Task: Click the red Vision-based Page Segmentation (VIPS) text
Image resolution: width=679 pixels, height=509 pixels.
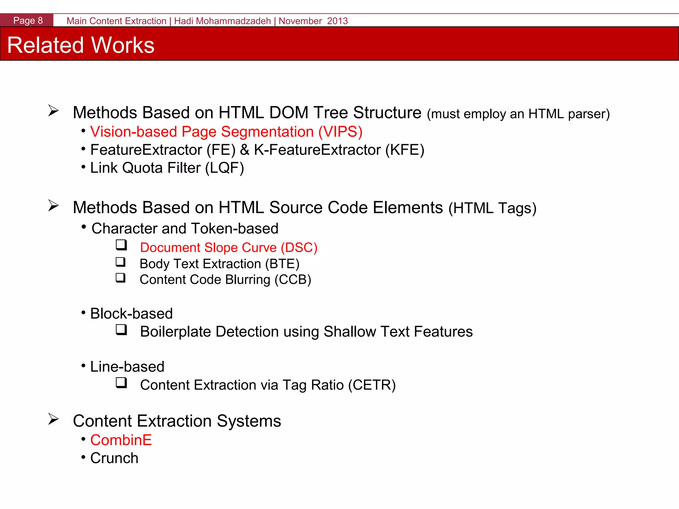Action: point(226,132)
